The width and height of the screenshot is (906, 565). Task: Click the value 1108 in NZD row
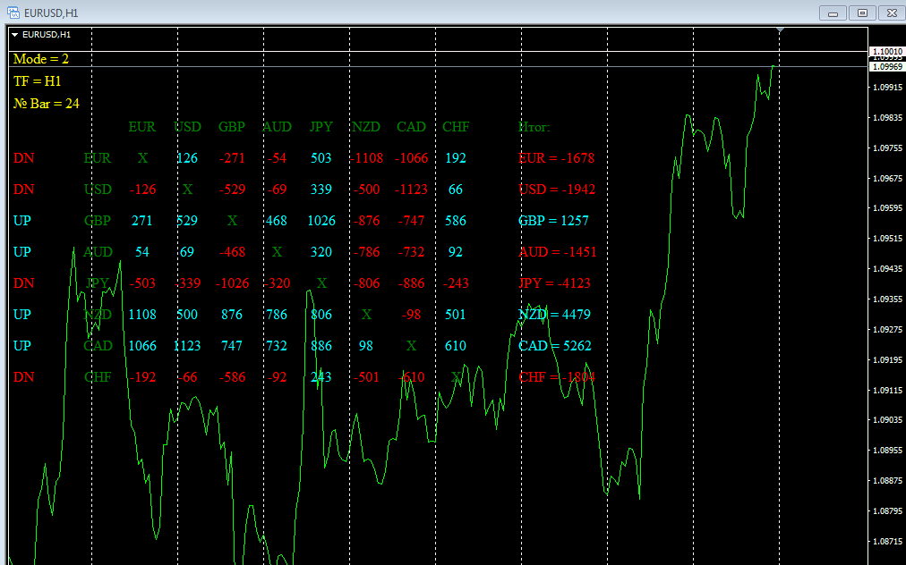tap(142, 315)
